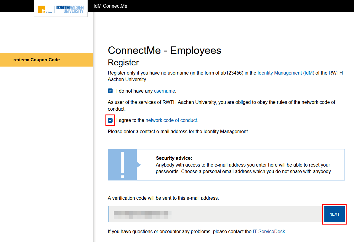354x242 pixels.
Task: Click the security advice exclamation icon
Action: [x=122, y=164]
